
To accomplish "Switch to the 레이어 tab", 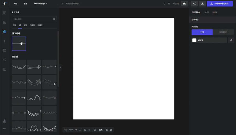I will [x=206, y=12].
